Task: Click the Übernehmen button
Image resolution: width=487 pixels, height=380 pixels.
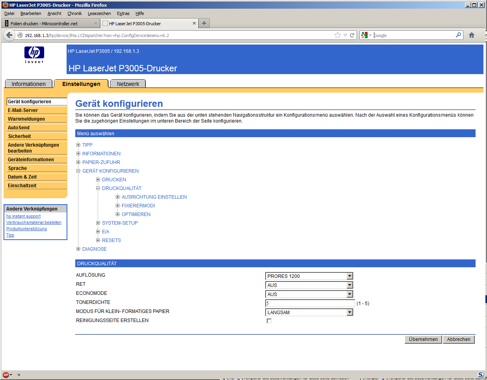Action: [x=423, y=339]
